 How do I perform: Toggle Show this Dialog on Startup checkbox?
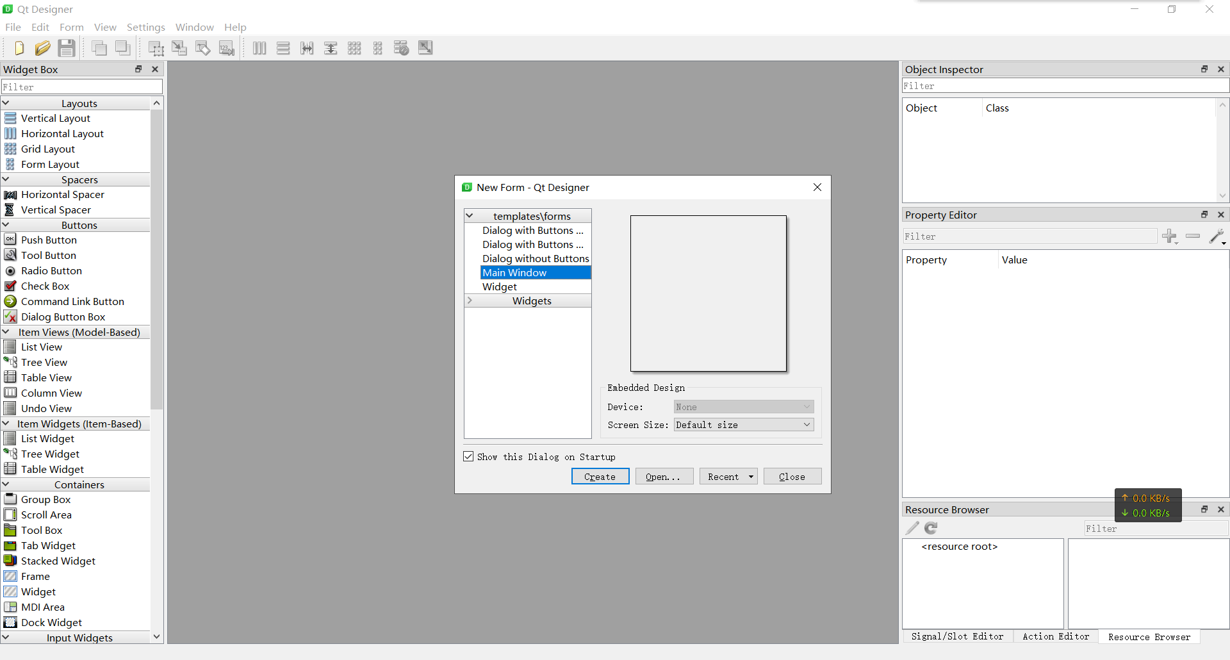tap(468, 456)
